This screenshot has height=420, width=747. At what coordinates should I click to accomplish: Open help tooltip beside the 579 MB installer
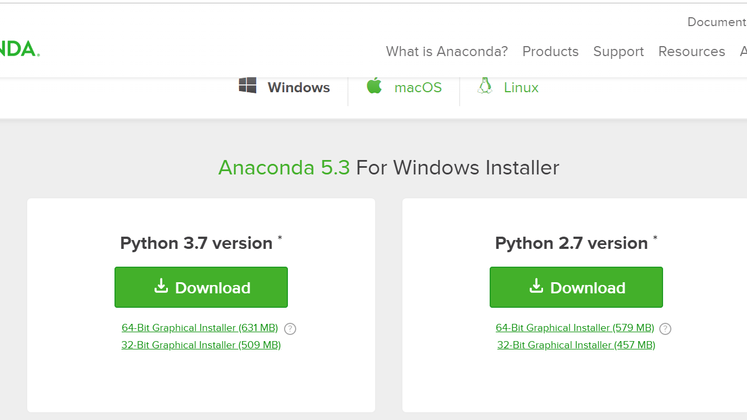point(665,329)
